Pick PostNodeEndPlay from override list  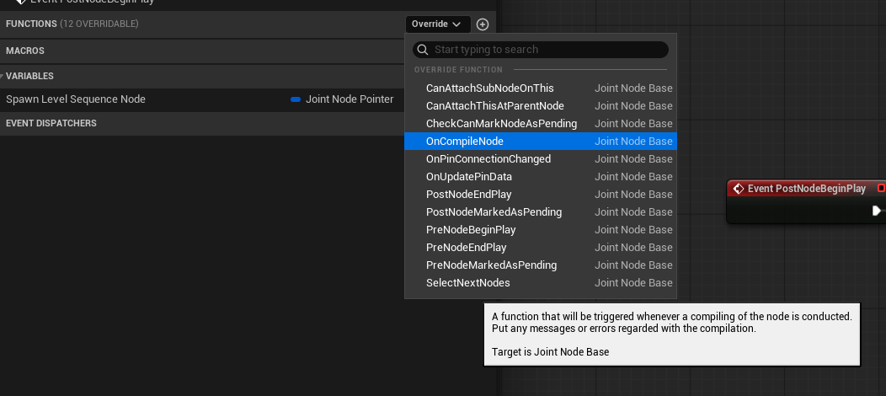coord(468,195)
